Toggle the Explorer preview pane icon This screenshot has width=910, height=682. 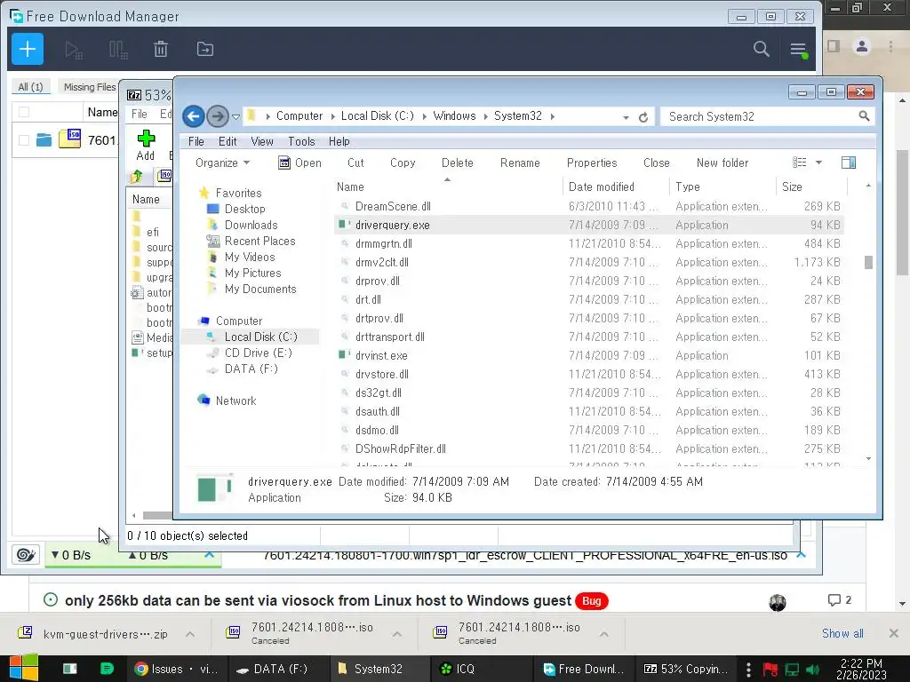point(849,163)
